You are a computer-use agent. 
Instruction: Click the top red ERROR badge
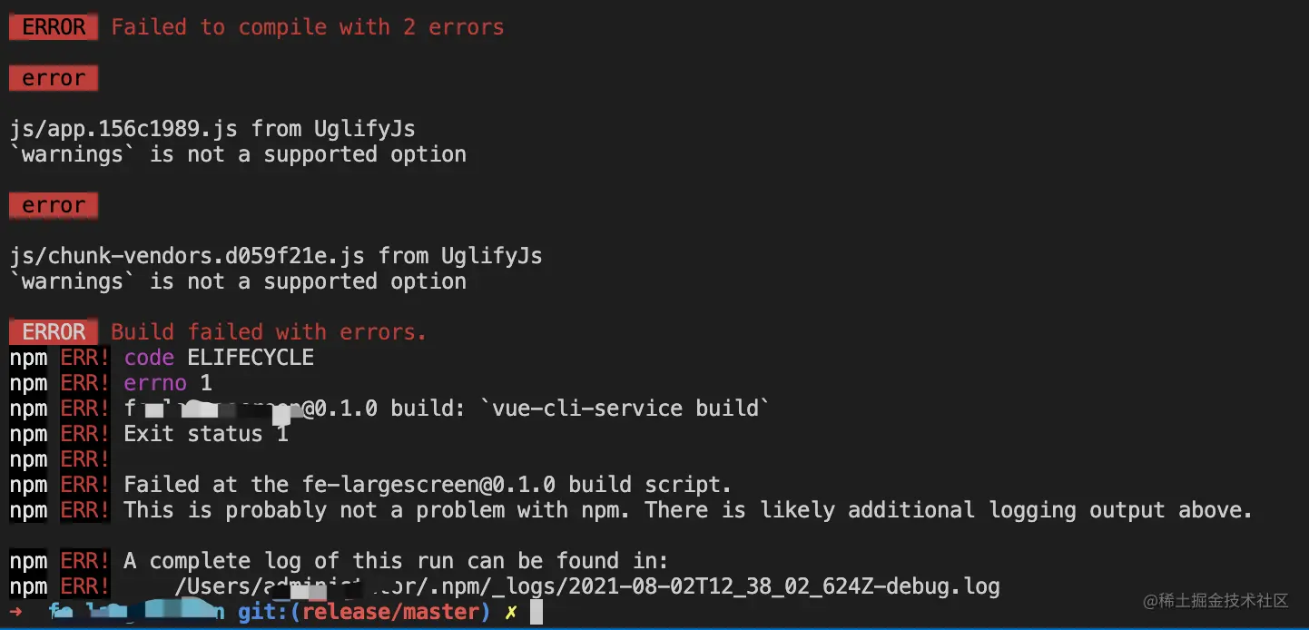tap(54, 27)
